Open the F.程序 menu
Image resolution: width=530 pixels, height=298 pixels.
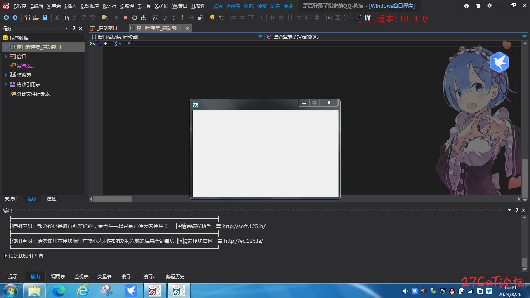tap(20, 6)
